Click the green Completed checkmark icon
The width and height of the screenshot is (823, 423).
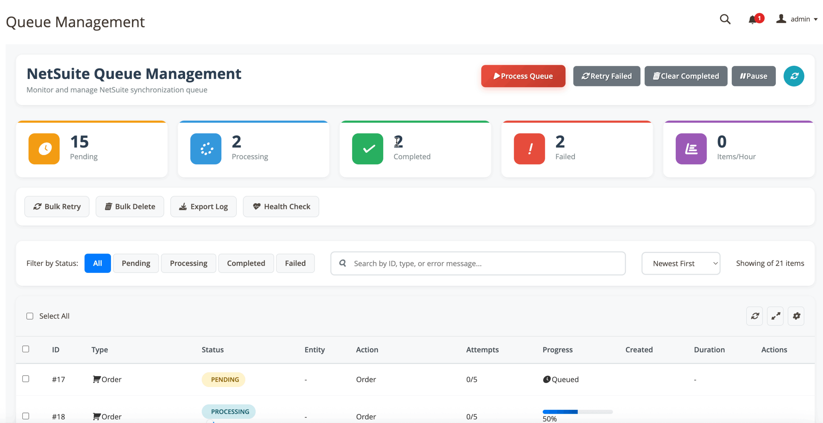[x=367, y=149]
